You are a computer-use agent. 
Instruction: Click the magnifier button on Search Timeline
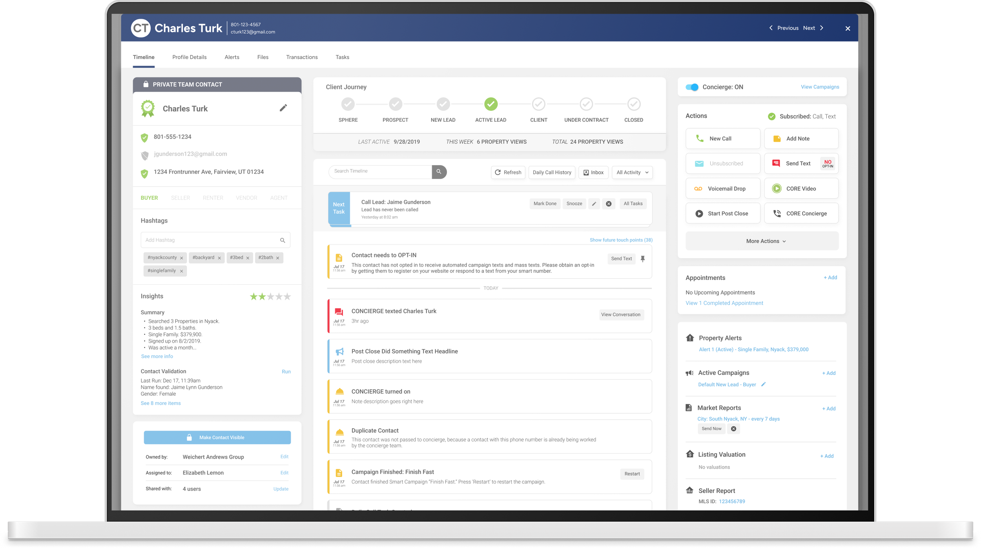click(x=439, y=172)
